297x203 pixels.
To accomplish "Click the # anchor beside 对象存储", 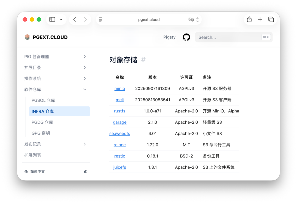I will point(143,60).
